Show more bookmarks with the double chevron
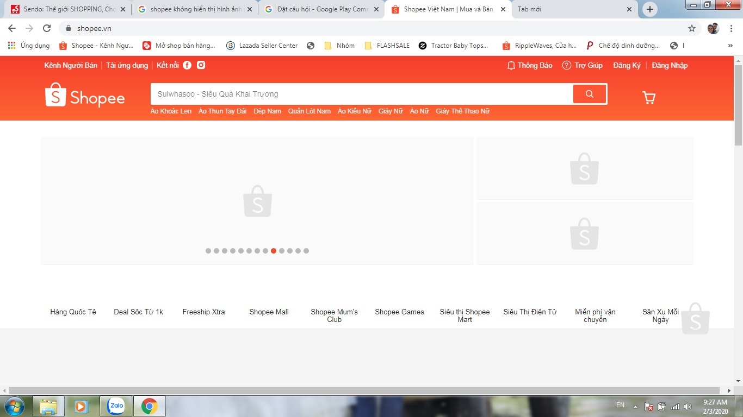The width and height of the screenshot is (743, 417). coord(730,46)
